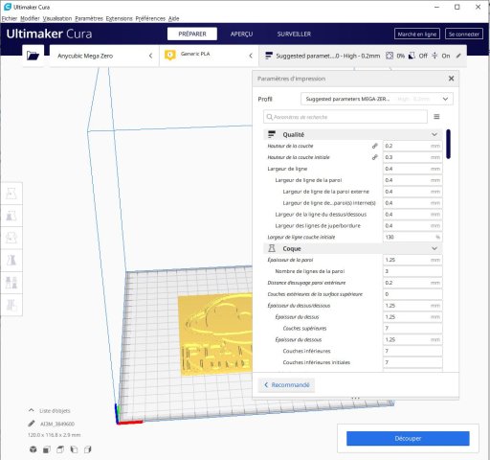Open the Profil dropdown

pos(377,99)
